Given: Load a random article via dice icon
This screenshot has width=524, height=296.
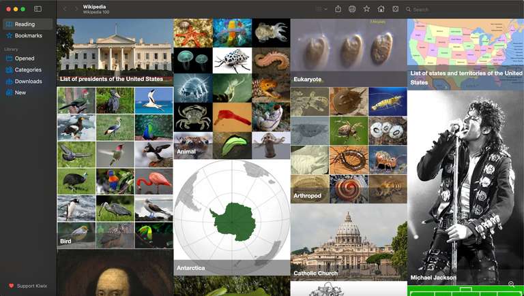Looking at the screenshot, I should 395,9.
